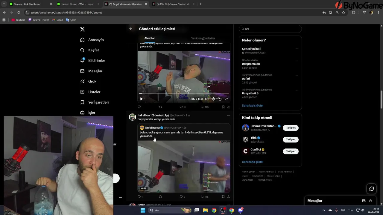Open Discord from the taskbar
This screenshot has width=383, height=215.
[240, 210]
